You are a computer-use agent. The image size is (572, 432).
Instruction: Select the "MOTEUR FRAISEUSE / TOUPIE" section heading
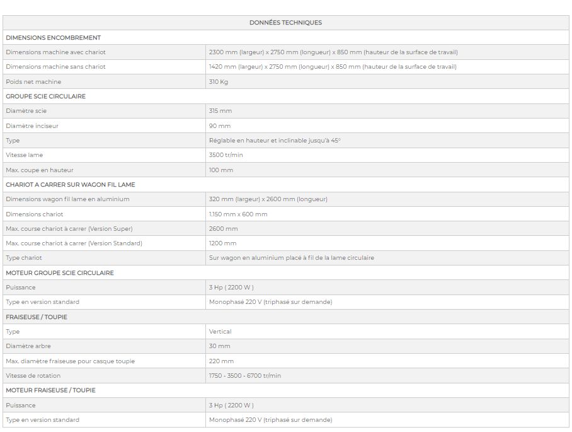click(x=50, y=390)
